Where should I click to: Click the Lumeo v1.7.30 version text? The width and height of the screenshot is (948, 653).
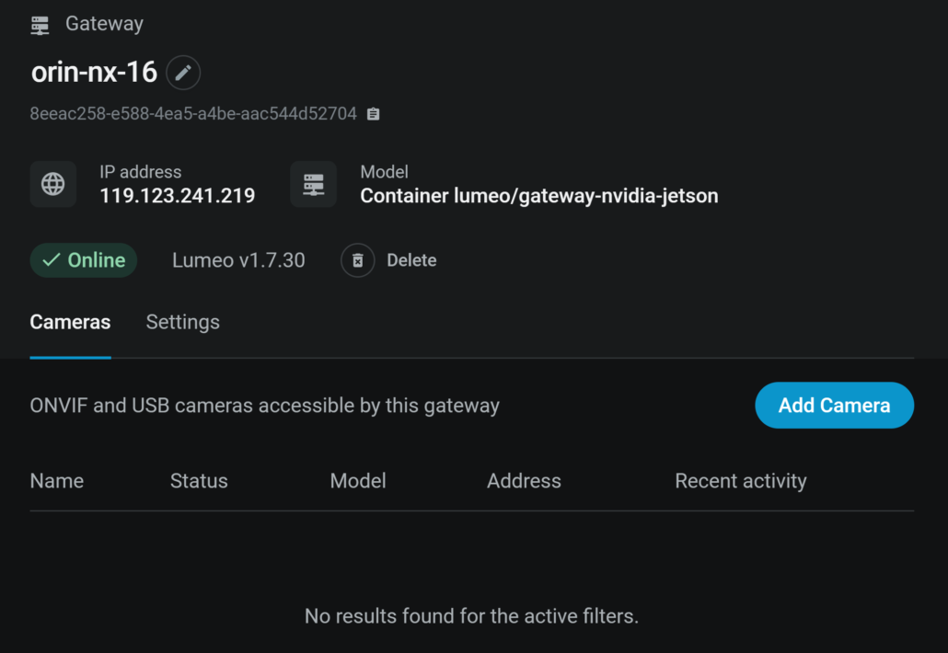click(238, 260)
